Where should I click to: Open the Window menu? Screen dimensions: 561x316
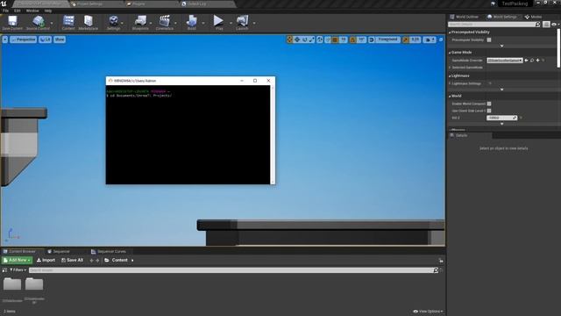click(32, 11)
